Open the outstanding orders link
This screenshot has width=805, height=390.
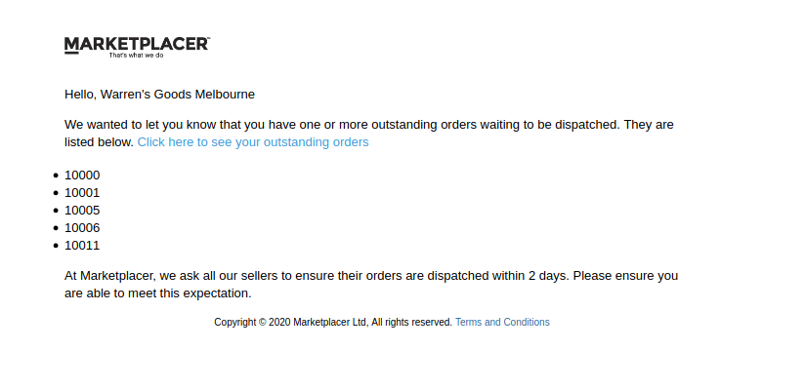click(253, 142)
